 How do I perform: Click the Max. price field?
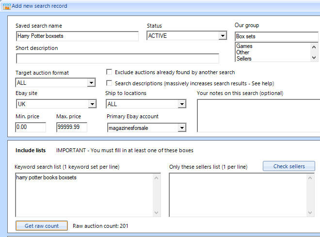(72, 127)
